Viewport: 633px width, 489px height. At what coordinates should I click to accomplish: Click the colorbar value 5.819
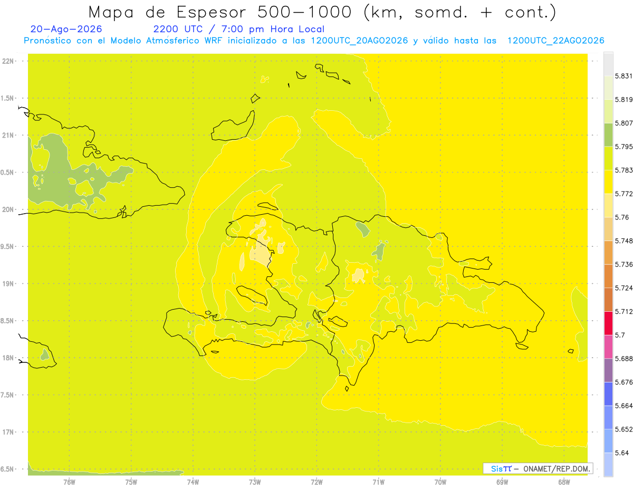624,100
